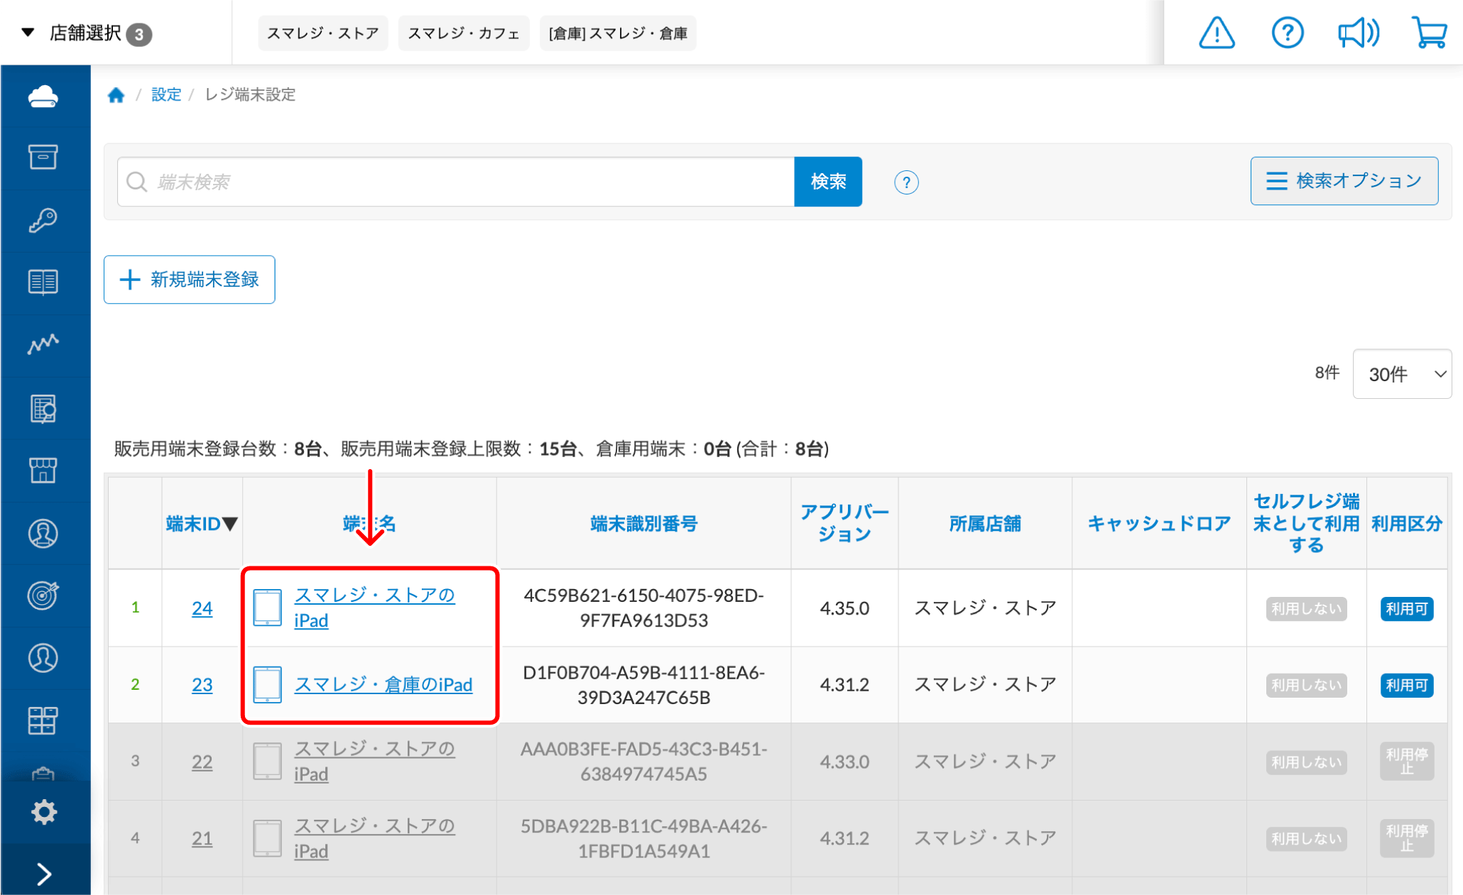Click version 4.33.0 cell
The width and height of the screenshot is (1463, 895).
[844, 762]
